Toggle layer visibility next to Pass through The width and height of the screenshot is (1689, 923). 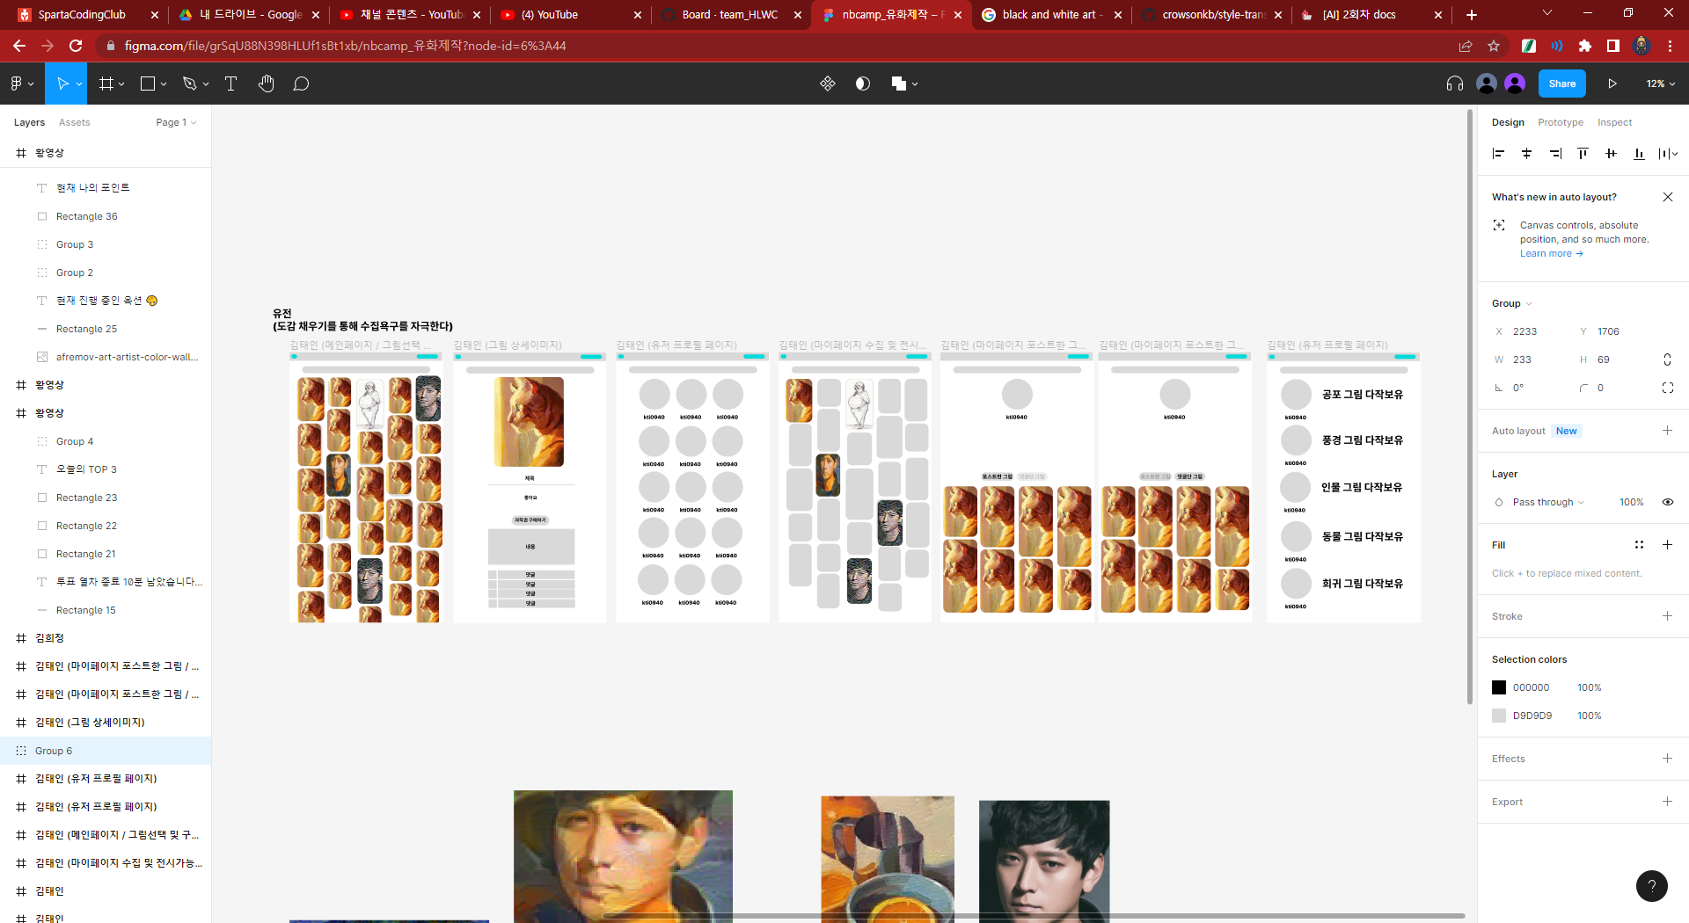tap(1668, 502)
